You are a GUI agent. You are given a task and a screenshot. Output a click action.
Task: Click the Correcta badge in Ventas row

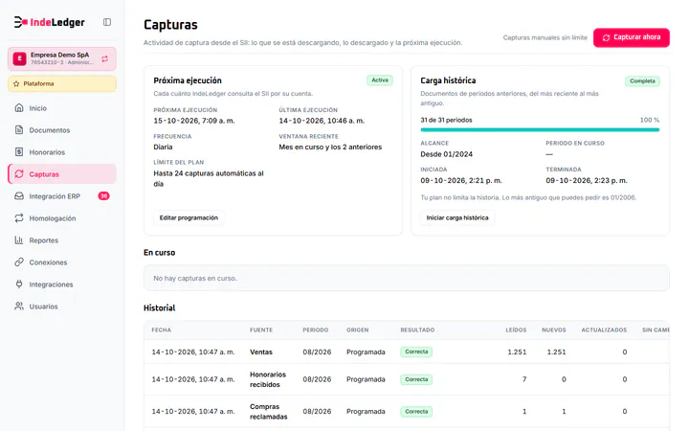coord(416,352)
